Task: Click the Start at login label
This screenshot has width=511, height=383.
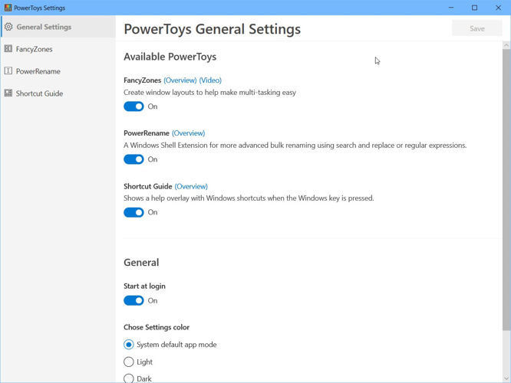Action: pyautogui.click(x=144, y=286)
